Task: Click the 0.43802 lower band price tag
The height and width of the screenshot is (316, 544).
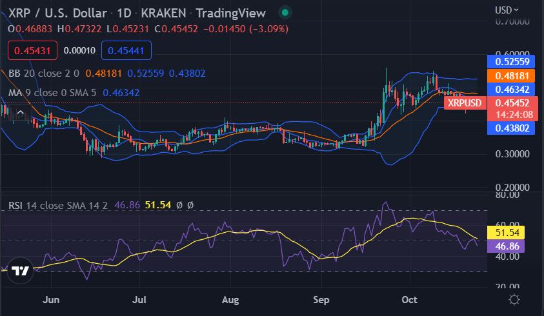Action: click(512, 128)
